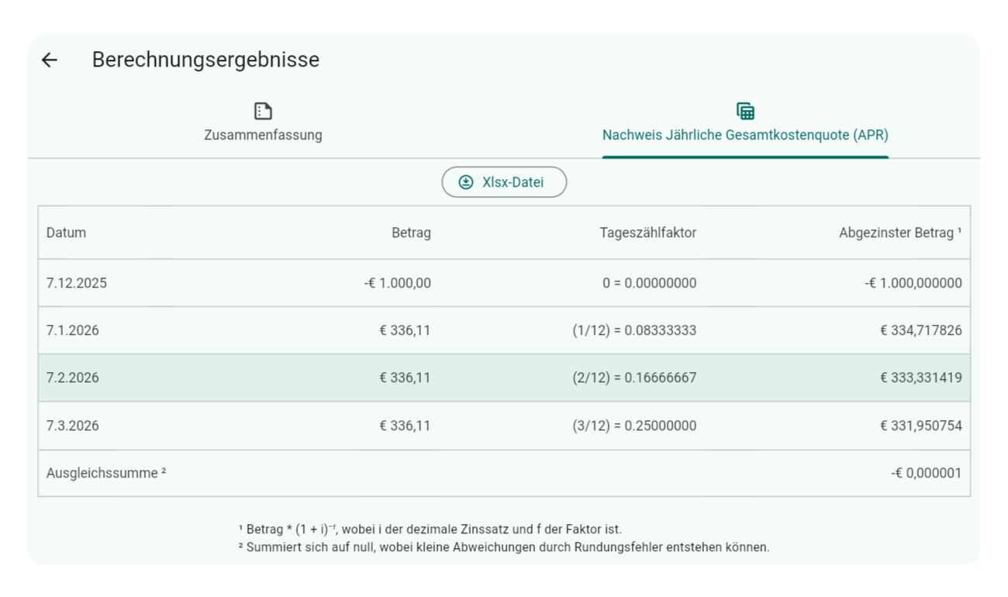Click the APR table icon
This screenshot has height=597, width=1008.
pyautogui.click(x=745, y=111)
